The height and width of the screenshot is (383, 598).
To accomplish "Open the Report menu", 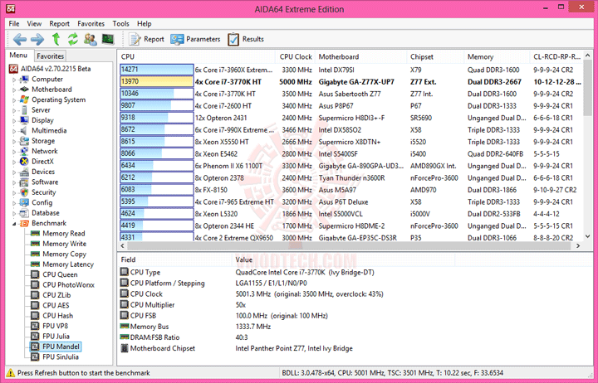I will pyautogui.click(x=60, y=23).
